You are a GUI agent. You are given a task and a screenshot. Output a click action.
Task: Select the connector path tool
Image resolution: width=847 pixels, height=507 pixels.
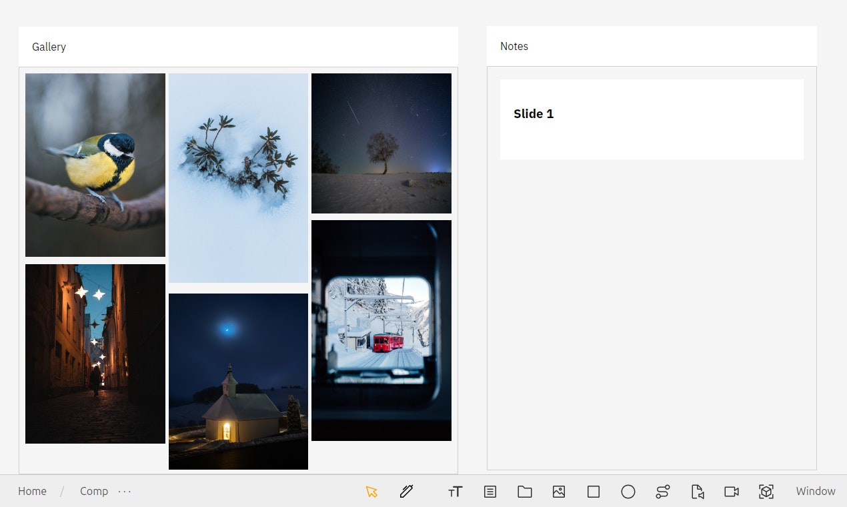coord(662,492)
